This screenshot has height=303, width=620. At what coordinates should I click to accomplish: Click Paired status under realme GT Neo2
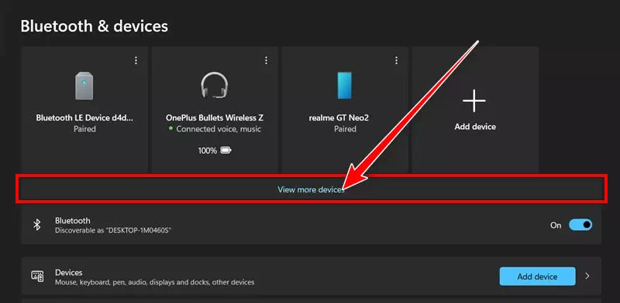pos(345,129)
